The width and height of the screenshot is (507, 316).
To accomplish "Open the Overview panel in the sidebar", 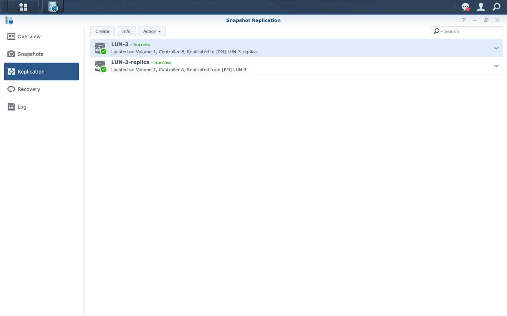I will pyautogui.click(x=28, y=36).
